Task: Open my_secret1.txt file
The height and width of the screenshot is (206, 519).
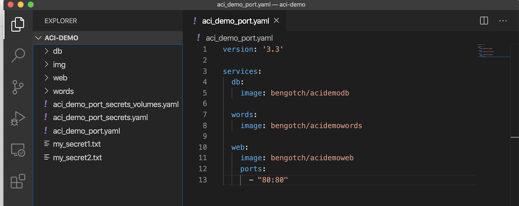Action: (x=77, y=144)
